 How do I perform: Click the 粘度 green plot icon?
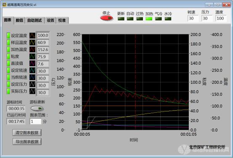(32, 57)
